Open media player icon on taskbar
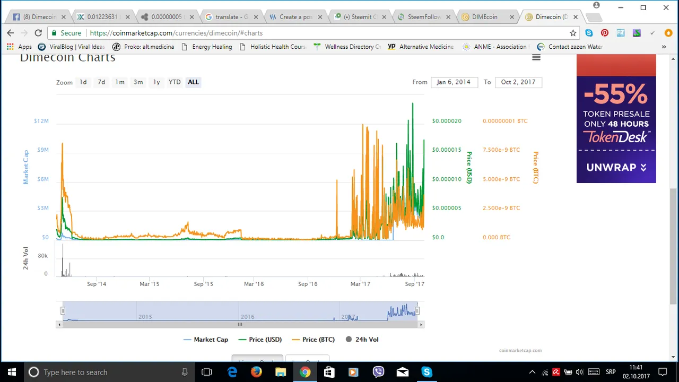This screenshot has height=382, width=679. tap(353, 372)
